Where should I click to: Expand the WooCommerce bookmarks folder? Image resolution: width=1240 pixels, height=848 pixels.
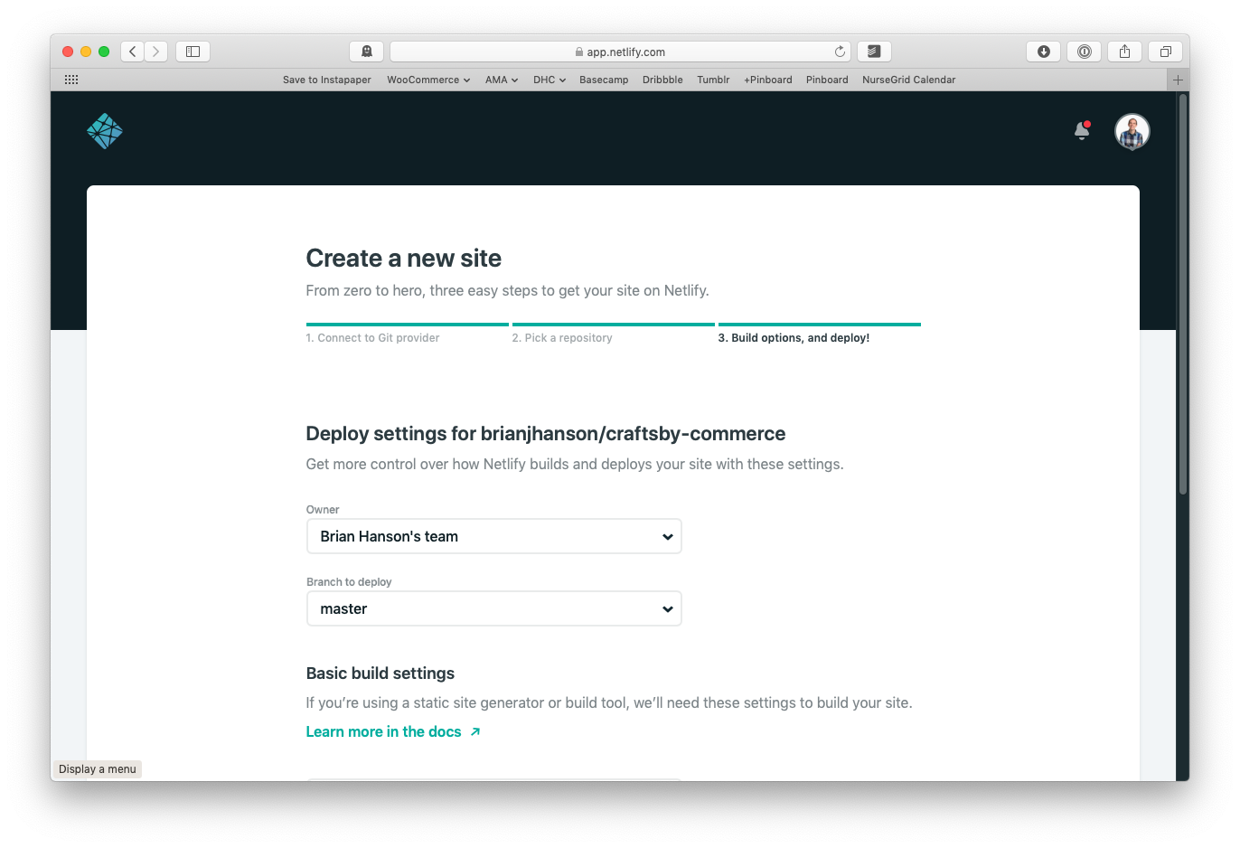tap(428, 80)
